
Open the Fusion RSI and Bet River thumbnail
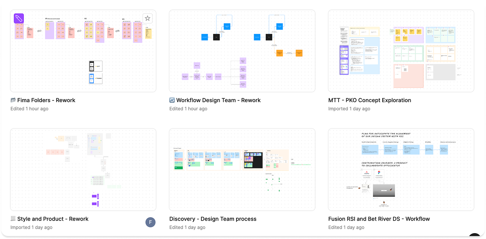click(401, 170)
